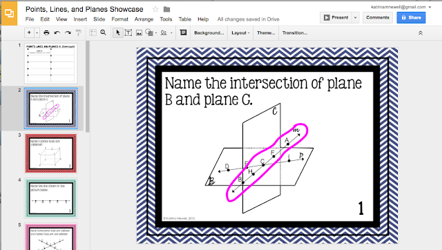442x250 pixels.
Task: Star the presentation
Action: 155,9
